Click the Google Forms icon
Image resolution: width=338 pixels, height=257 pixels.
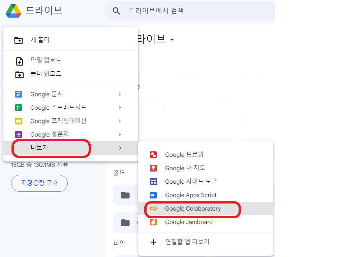tap(19, 135)
